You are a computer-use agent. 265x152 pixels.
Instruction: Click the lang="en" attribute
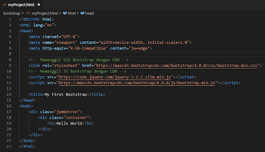pos(43,25)
